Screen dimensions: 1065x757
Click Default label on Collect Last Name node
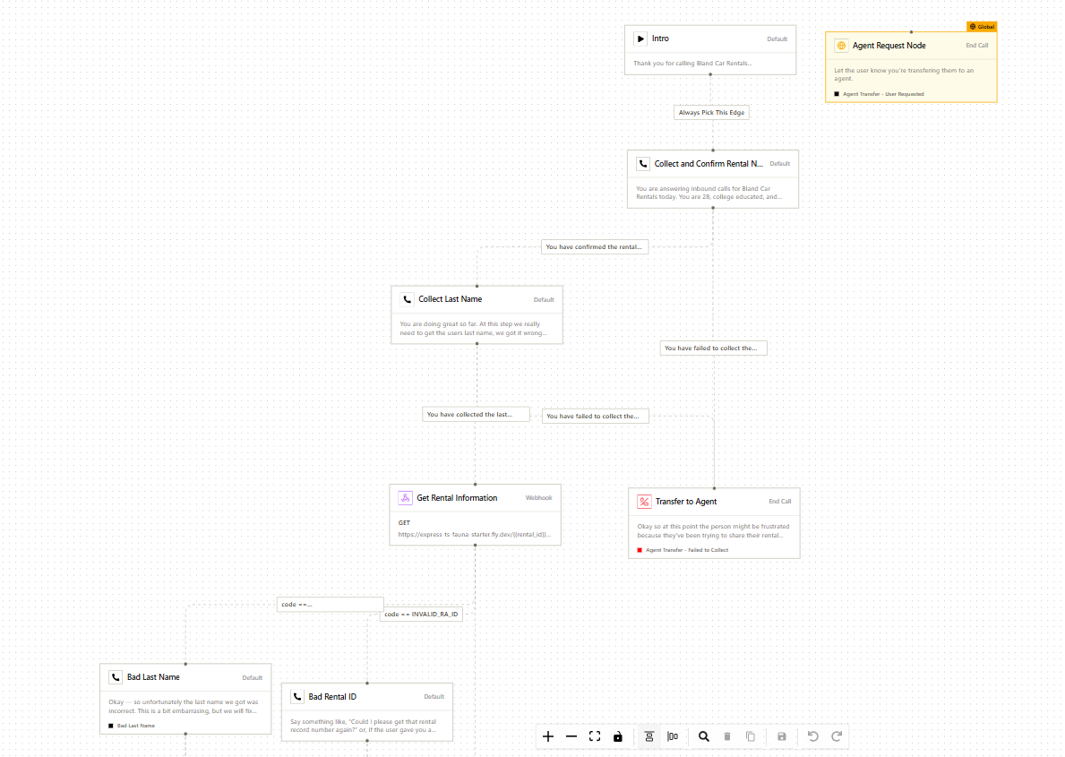click(544, 300)
